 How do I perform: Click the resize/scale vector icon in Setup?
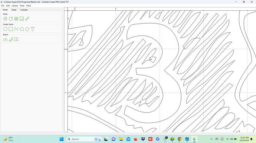click(x=11, y=19)
